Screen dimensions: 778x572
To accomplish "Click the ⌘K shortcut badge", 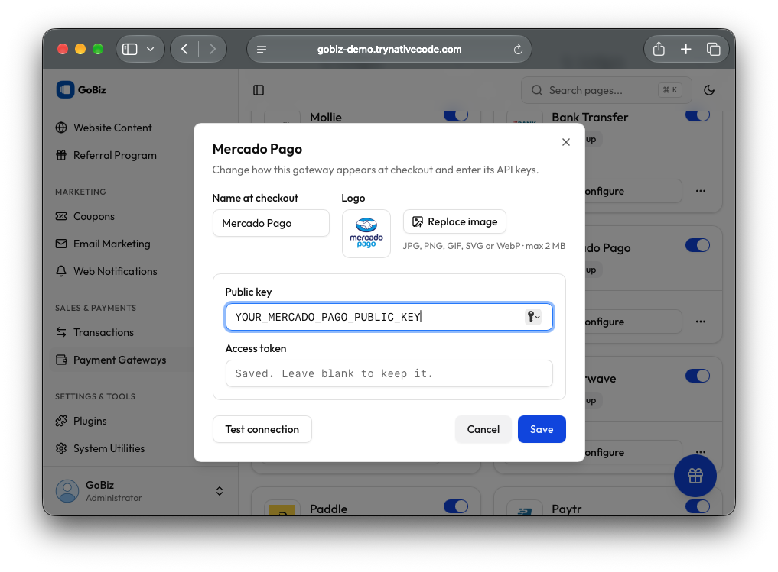I will [x=670, y=90].
